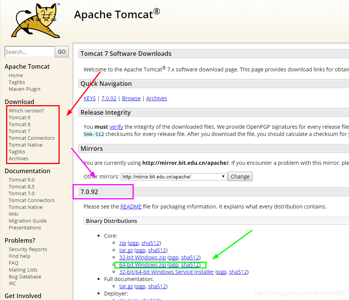Click the Apache Tomcat cat logo
Image resolution: width=349 pixels, height=300 pixels.
pos(36,21)
